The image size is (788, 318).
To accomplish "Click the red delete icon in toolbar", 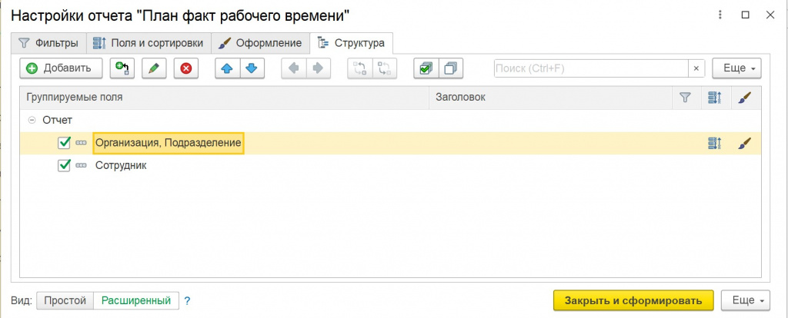I will [x=185, y=68].
